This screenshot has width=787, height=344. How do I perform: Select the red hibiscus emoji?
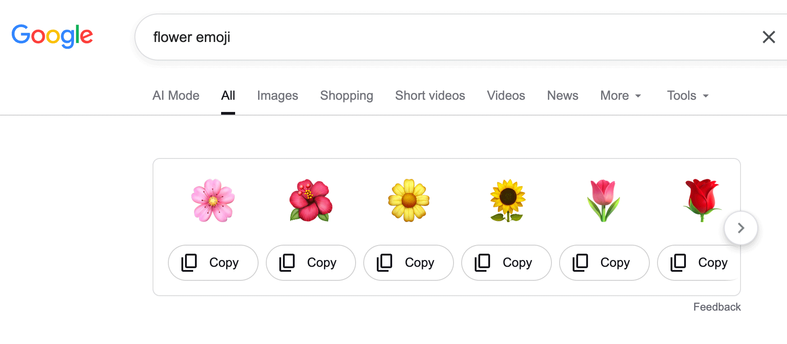[311, 200]
